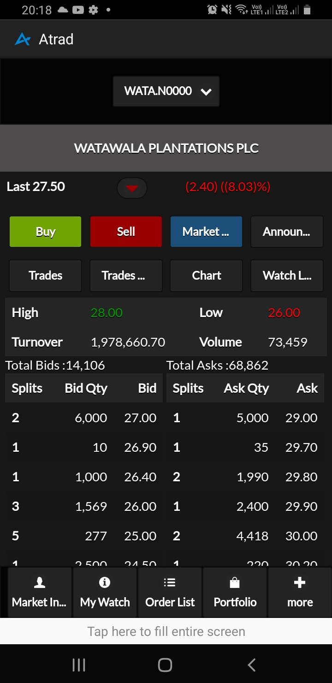Select the ask price 29.70
Screen dimensions: 332x683
click(301, 447)
